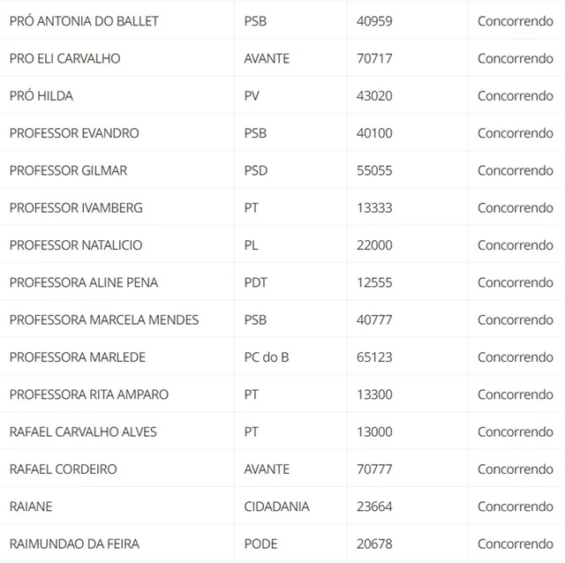Select PROFESSORA ALINE PENA name
This screenshot has width=565, height=563.
(84, 282)
